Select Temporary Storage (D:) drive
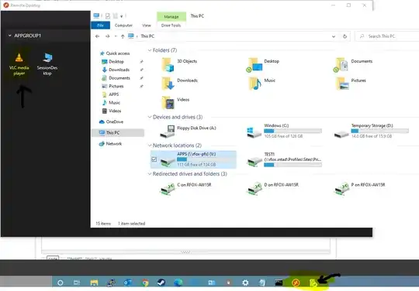Viewport: 419px width, 291px height. point(372,131)
